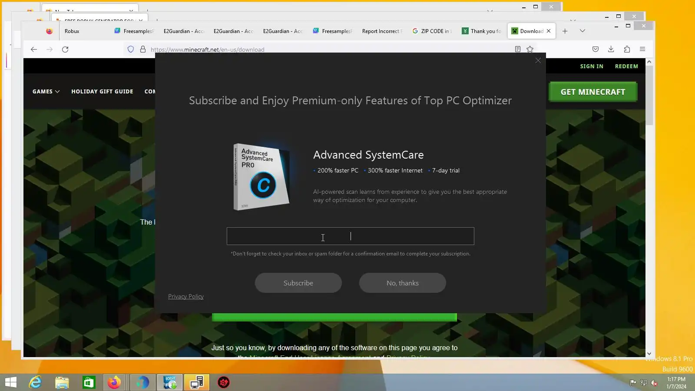The image size is (695, 391).
Task: Open the tracking protection shield icon
Action: [131, 50]
